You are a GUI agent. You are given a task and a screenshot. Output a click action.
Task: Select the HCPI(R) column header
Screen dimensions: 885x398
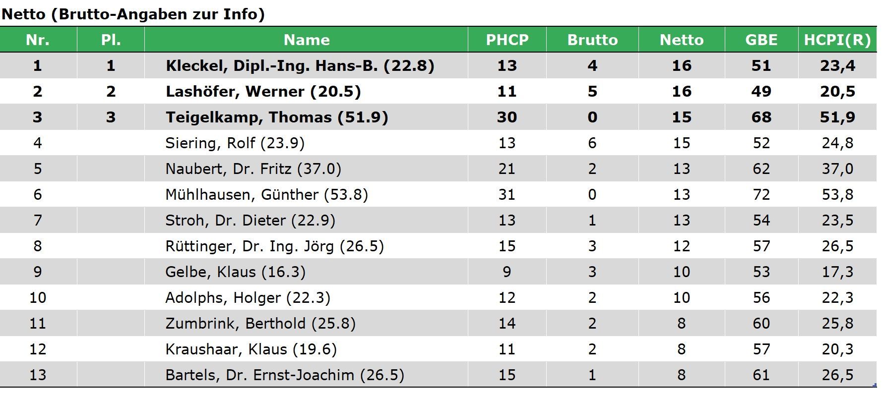click(837, 40)
